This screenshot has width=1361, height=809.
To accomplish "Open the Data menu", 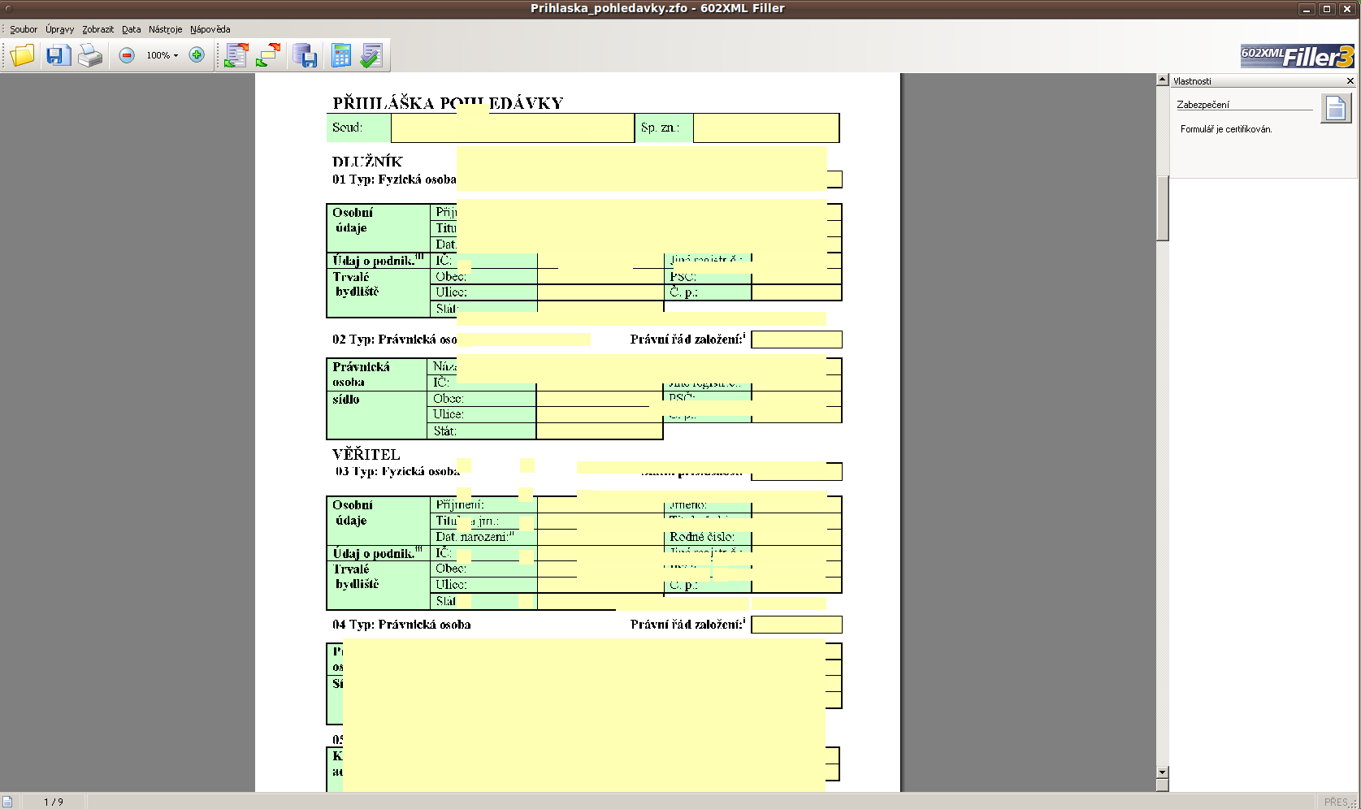I will (131, 29).
